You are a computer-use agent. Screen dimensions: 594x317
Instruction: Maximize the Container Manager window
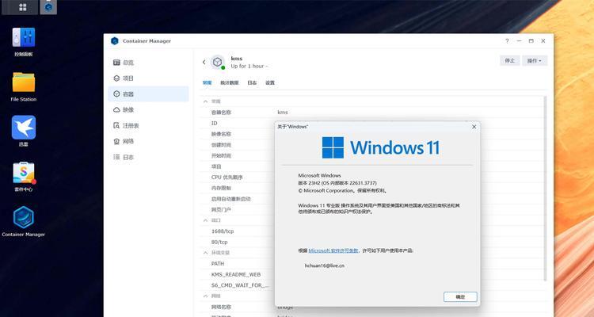click(x=531, y=41)
